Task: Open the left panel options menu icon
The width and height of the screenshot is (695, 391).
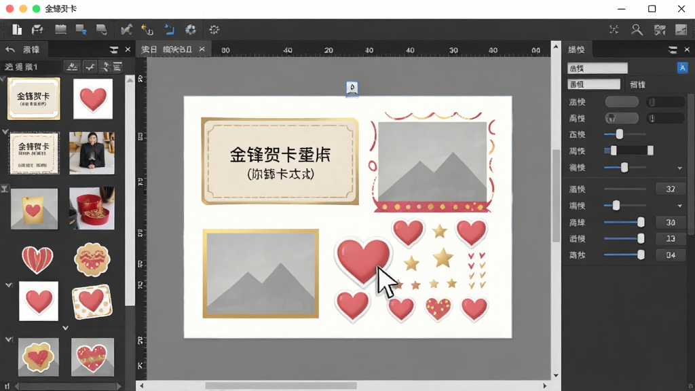Action: tap(114, 50)
